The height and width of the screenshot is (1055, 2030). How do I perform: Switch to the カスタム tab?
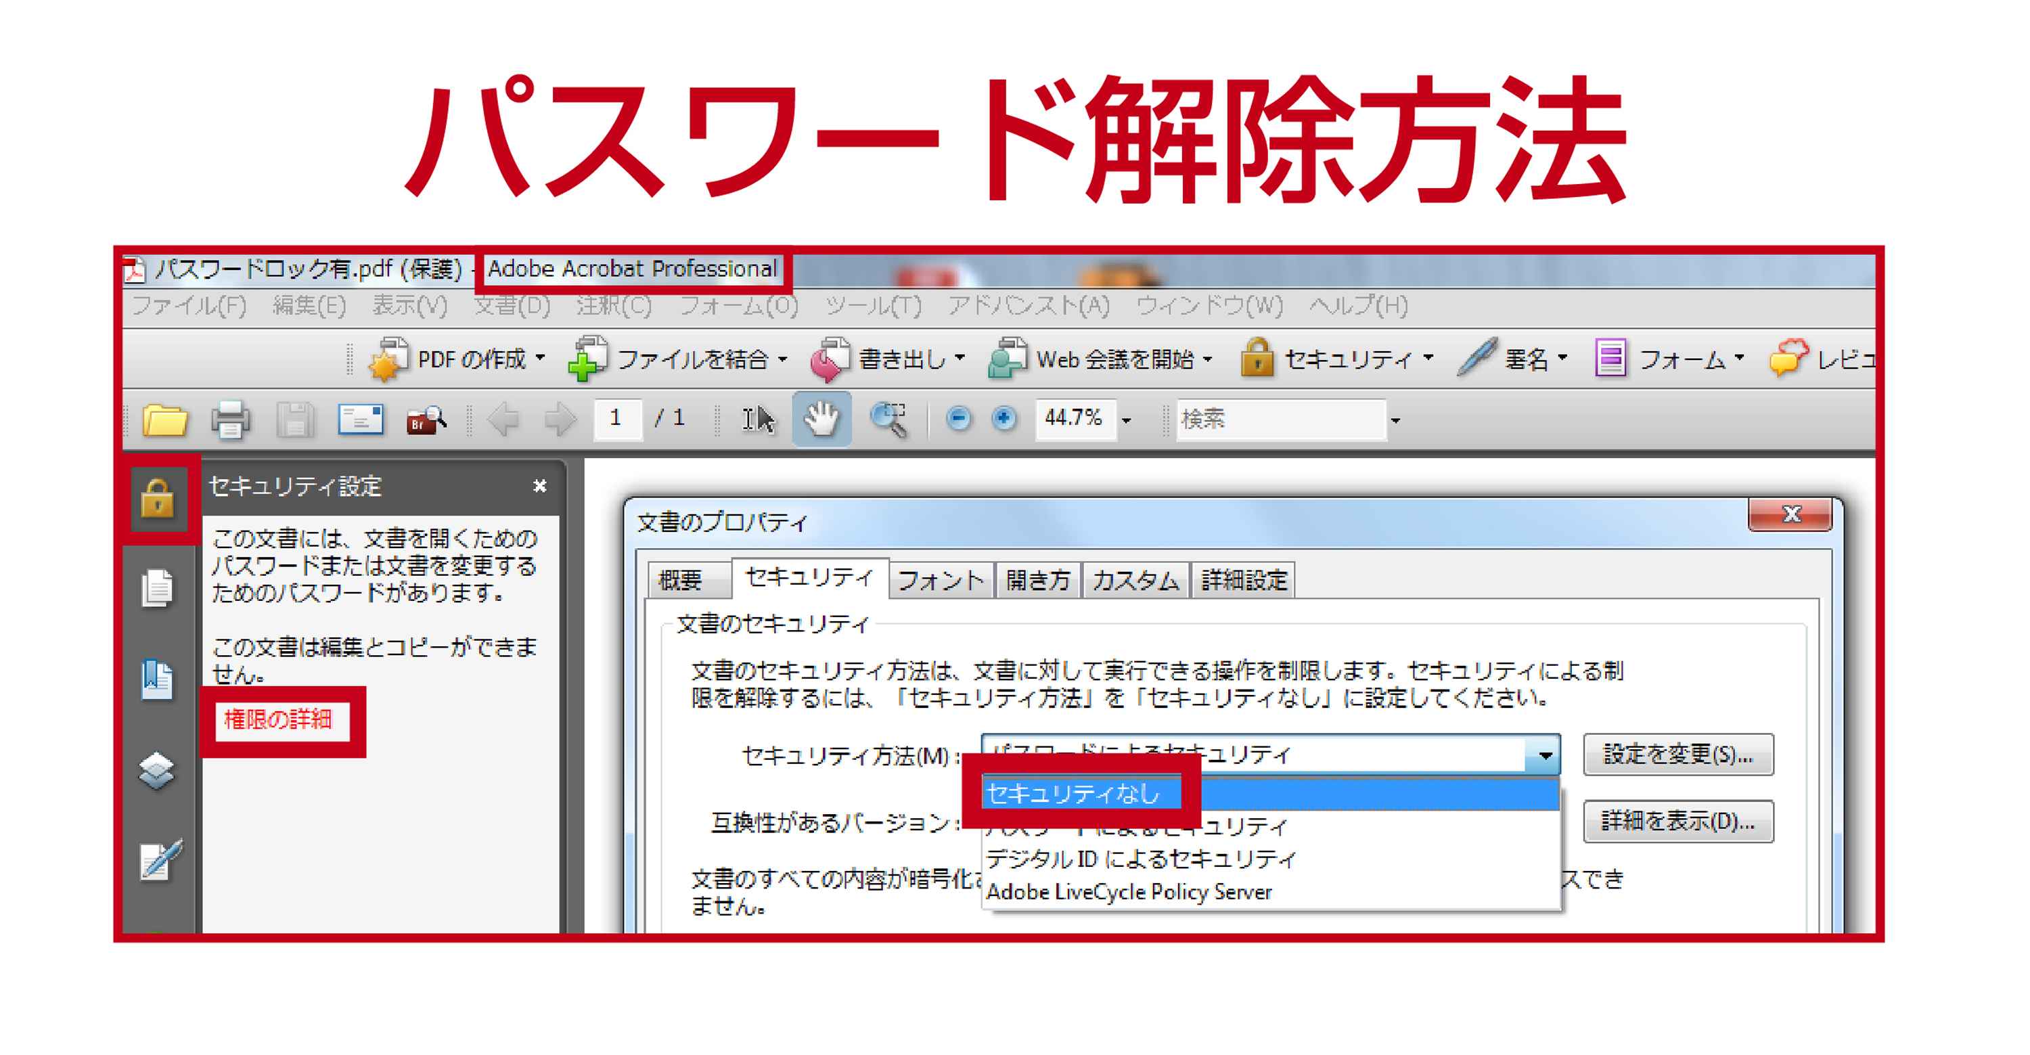(1135, 581)
